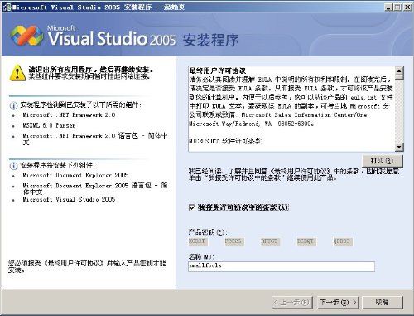Click the name input field containing smallfools

(x=282, y=266)
